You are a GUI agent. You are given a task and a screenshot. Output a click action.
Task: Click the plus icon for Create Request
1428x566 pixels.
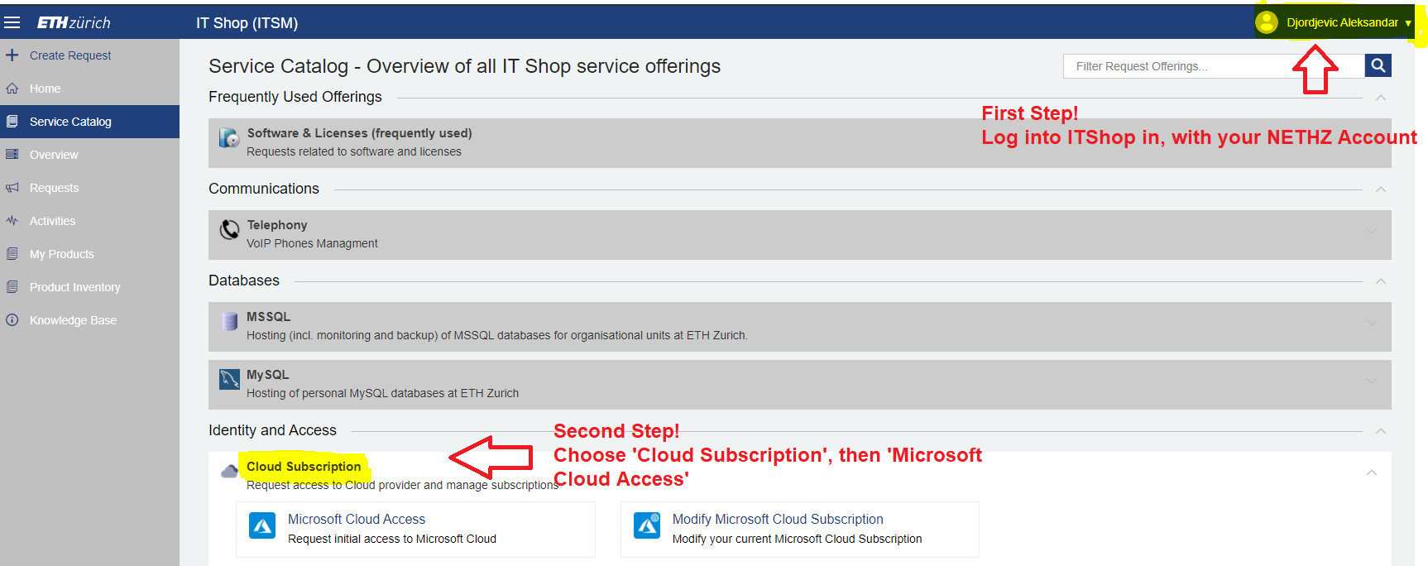12,55
